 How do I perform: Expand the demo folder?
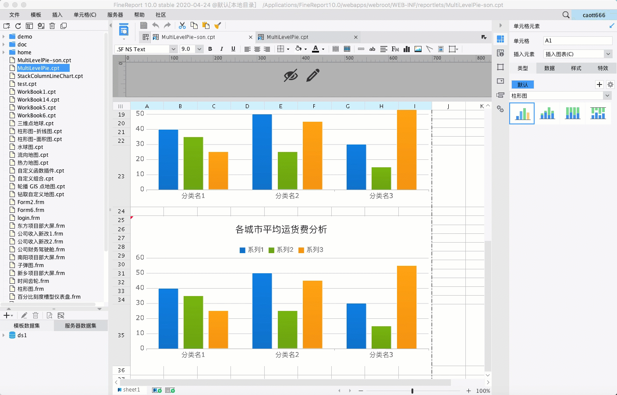click(4, 37)
